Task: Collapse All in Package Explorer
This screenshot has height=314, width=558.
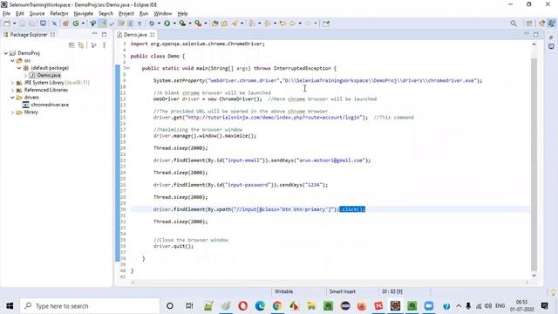Action: point(71,45)
